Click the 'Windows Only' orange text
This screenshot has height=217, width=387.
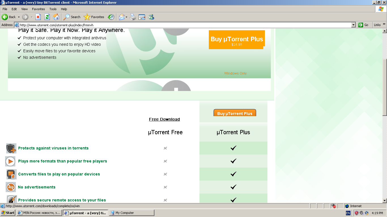235,73
